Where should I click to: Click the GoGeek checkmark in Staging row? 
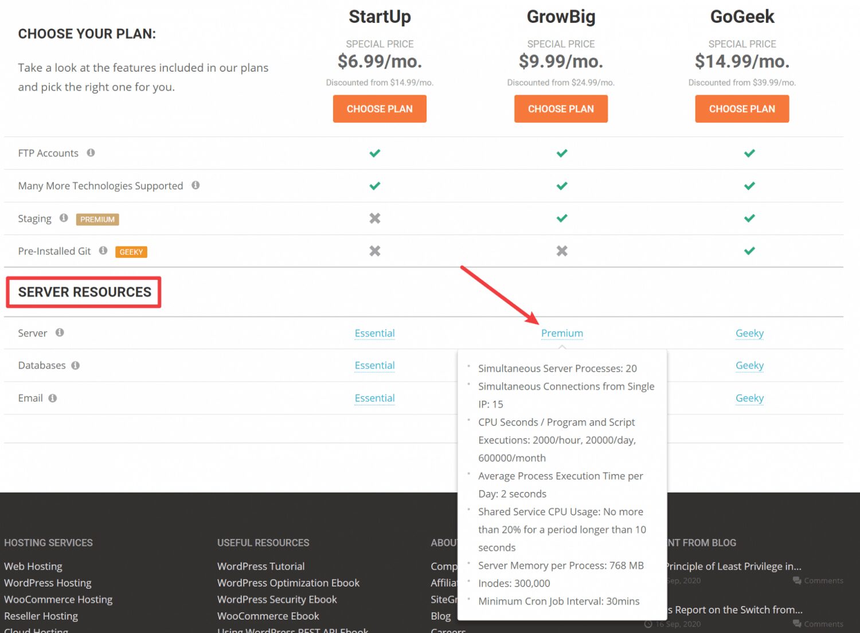pos(749,218)
